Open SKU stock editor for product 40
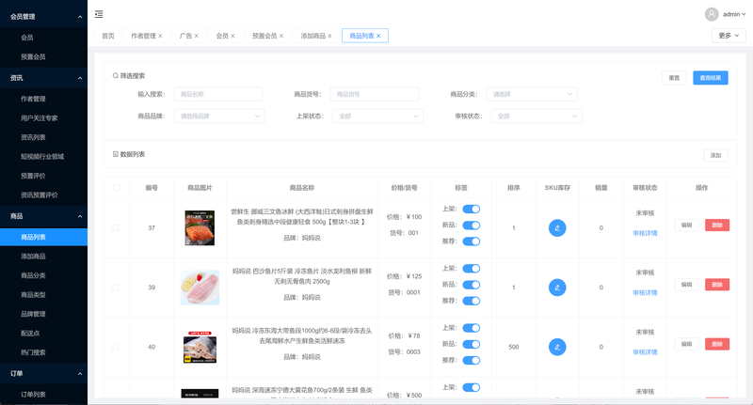Image resolution: width=753 pixels, height=405 pixels. 557,347
